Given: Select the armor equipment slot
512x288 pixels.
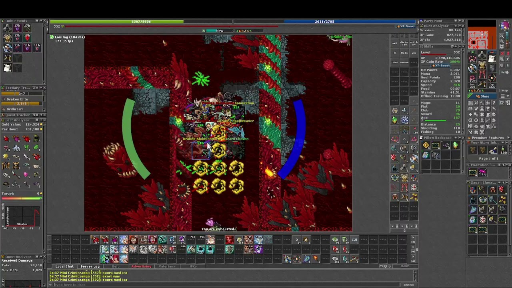Looking at the screenshot, I should coord(482,64).
